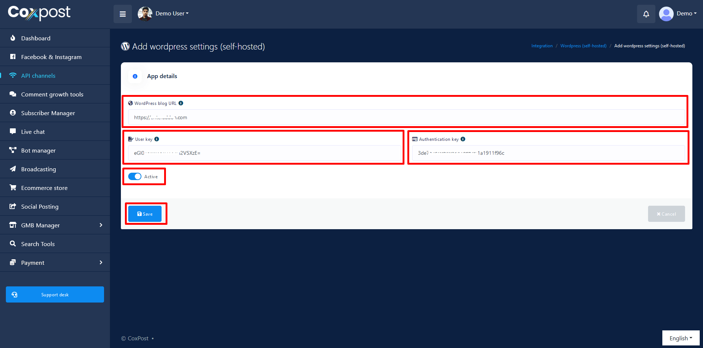The height and width of the screenshot is (348, 703).
Task: Go to Subscriber Manager menu item
Action: (48, 113)
